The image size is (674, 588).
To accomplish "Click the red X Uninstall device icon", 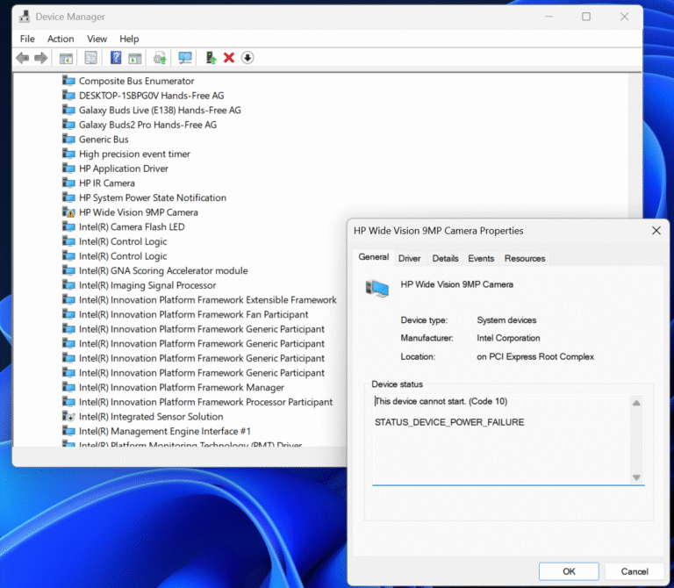I will tap(229, 58).
